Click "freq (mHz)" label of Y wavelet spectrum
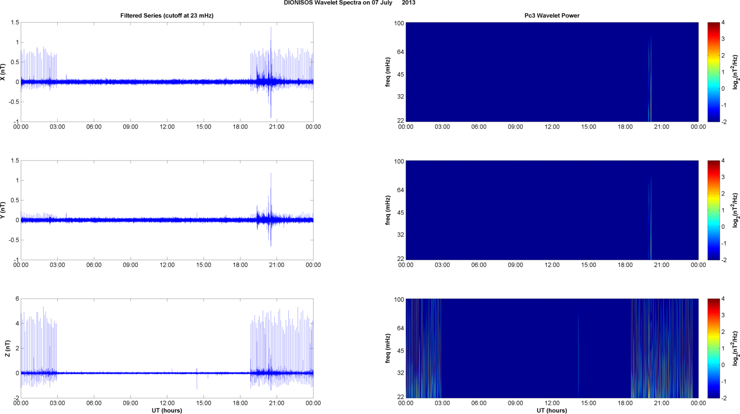The height and width of the screenshot is (414, 740). (x=388, y=210)
